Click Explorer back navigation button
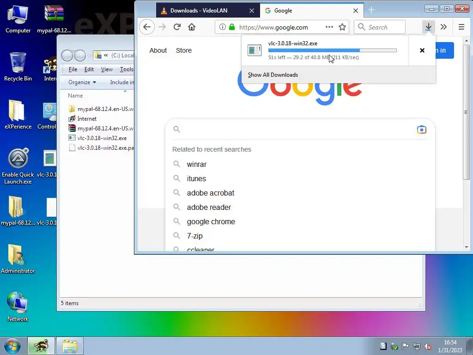The width and height of the screenshot is (473, 355). pyautogui.click(x=67, y=55)
